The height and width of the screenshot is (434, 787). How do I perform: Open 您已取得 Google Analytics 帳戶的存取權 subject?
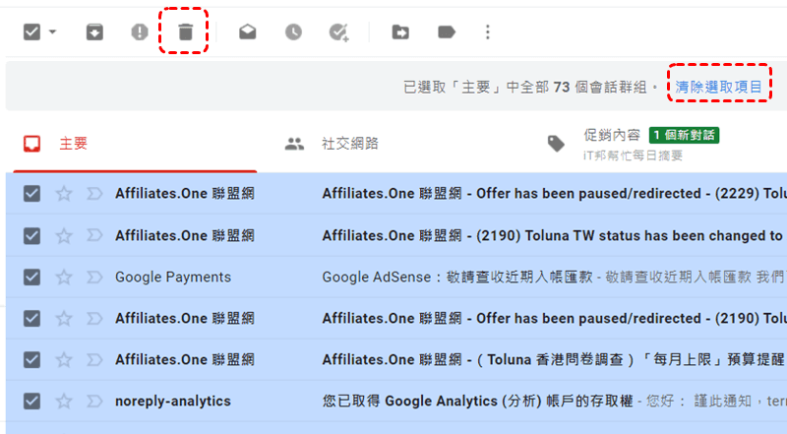tap(477, 401)
